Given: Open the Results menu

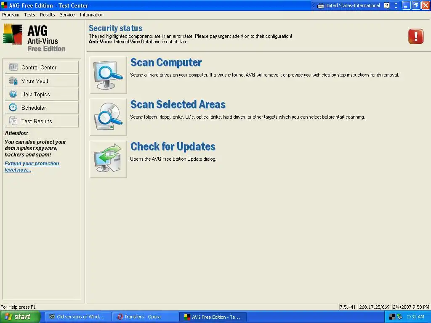Looking at the screenshot, I should click(47, 15).
